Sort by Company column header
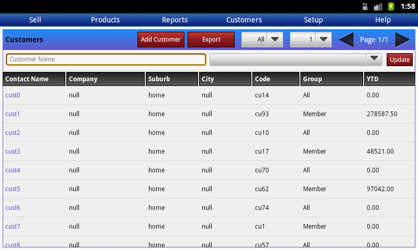The width and height of the screenshot is (418, 250). click(106, 79)
